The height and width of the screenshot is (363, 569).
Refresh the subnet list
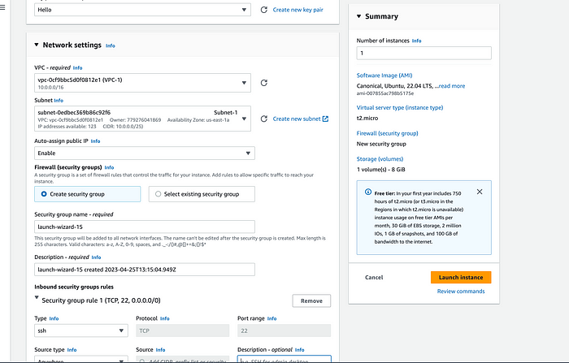(264, 119)
